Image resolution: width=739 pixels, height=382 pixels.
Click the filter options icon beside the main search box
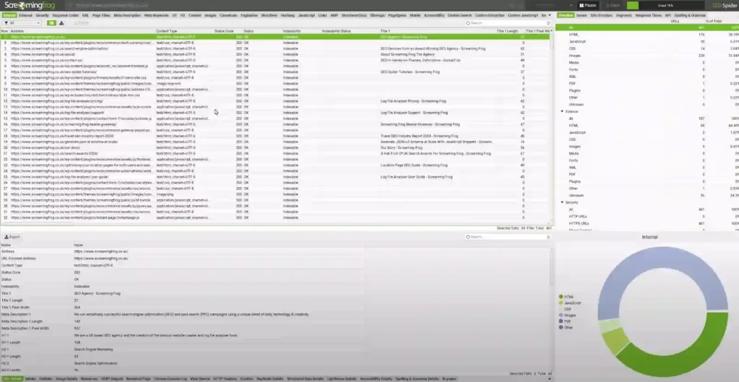pyautogui.click(x=548, y=22)
